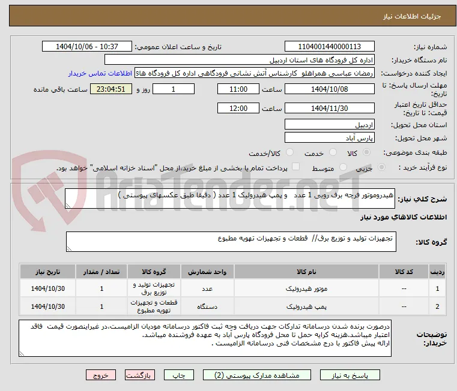Click the date 1404/10/30 in row 1
The width and height of the screenshot is (457, 391).
(x=48, y=288)
